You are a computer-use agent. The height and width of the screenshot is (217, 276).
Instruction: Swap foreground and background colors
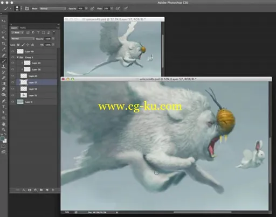5,134
